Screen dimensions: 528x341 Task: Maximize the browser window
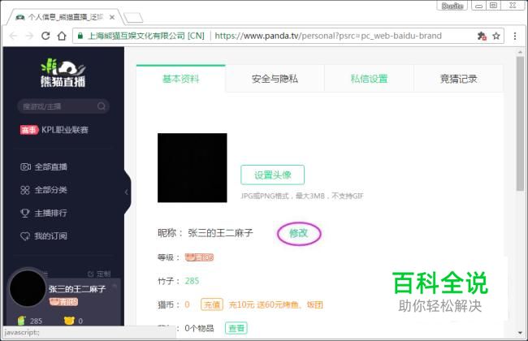tap(493, 6)
